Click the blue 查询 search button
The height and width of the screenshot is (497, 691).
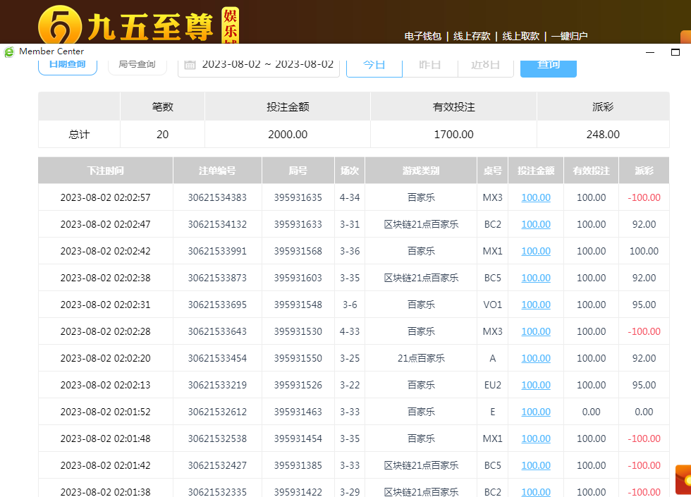[548, 65]
